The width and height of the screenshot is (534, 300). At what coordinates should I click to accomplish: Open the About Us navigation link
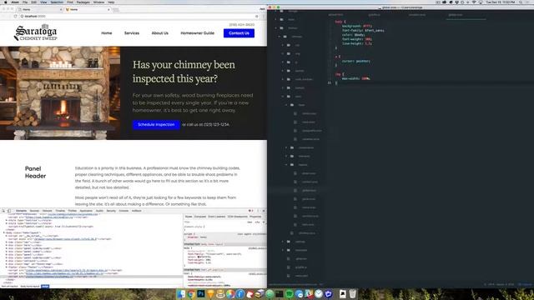click(159, 33)
